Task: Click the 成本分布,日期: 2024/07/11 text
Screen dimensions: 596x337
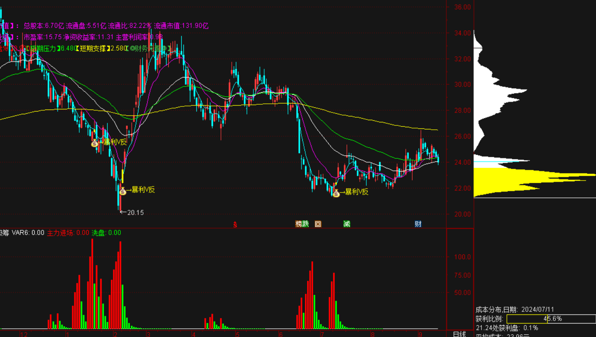Action: pyautogui.click(x=515, y=310)
